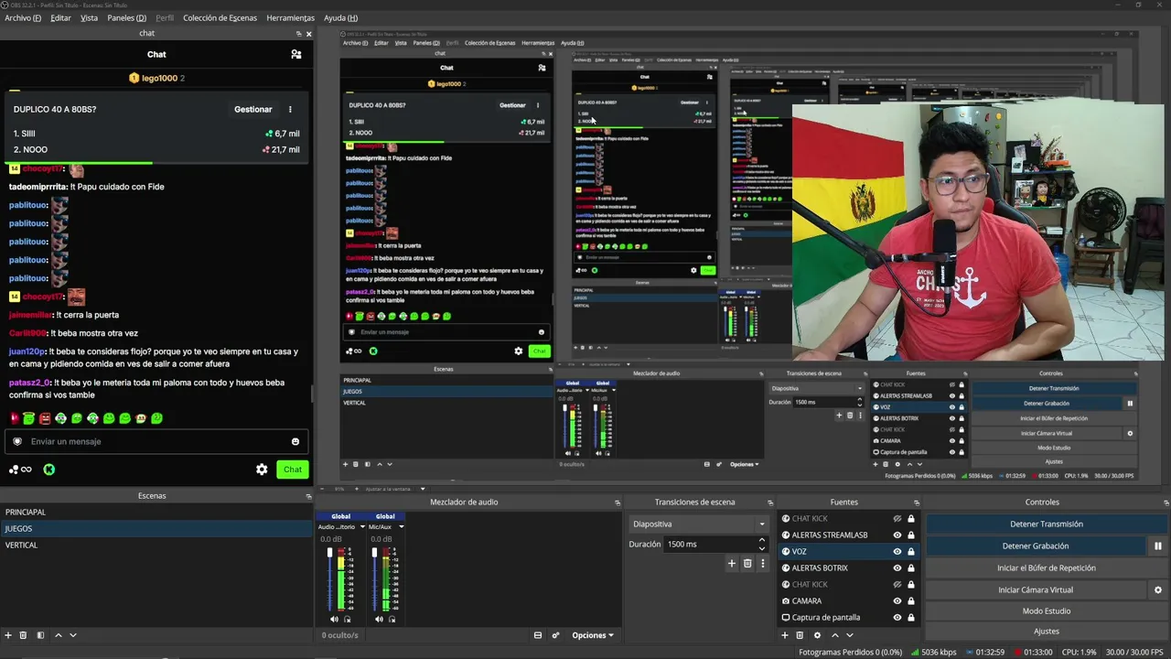Click the Enviar un mensaje input field
Screen dimensions: 1171x659
click(157, 441)
